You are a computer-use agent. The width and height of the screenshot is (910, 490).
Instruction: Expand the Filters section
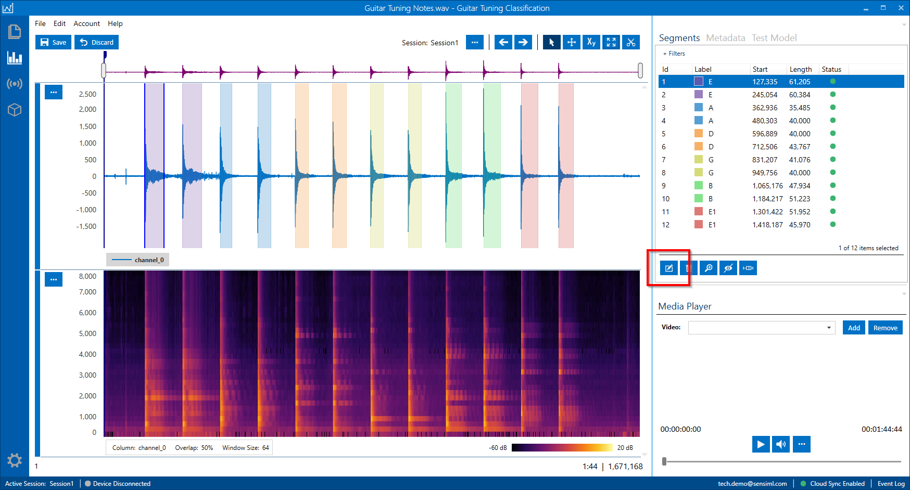tap(674, 54)
